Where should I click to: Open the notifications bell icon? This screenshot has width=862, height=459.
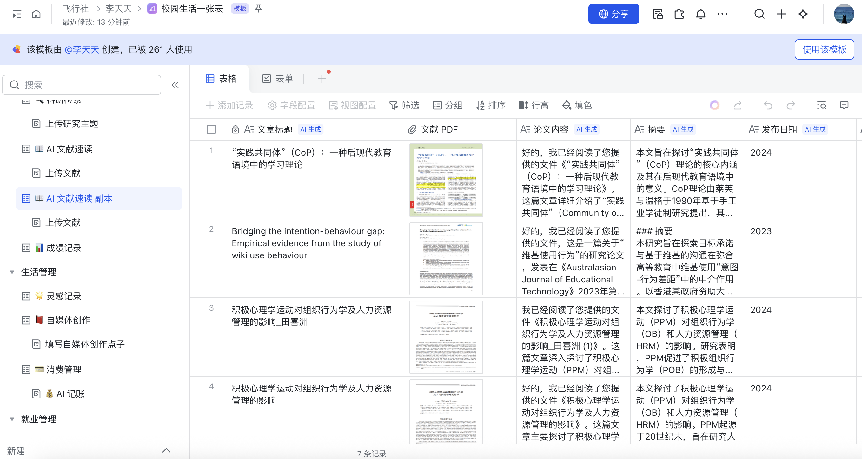point(700,14)
